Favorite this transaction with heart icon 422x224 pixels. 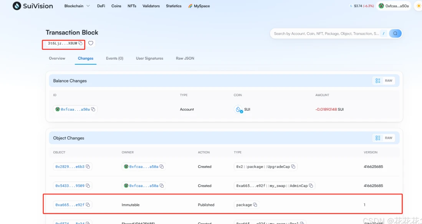[x=91, y=43]
